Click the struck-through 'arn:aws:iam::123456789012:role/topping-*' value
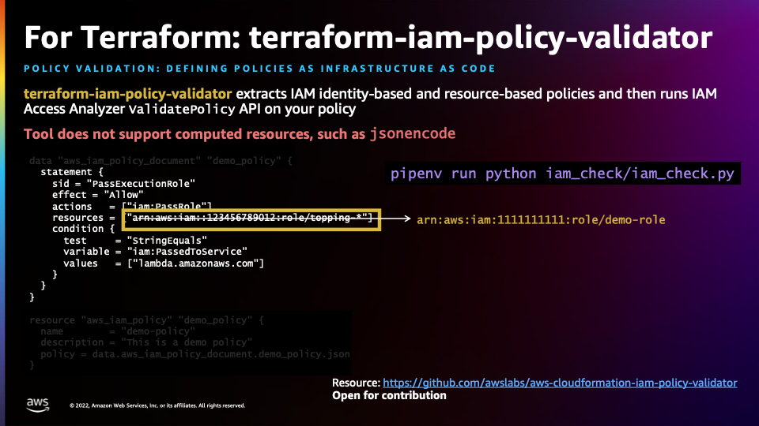 pos(250,218)
